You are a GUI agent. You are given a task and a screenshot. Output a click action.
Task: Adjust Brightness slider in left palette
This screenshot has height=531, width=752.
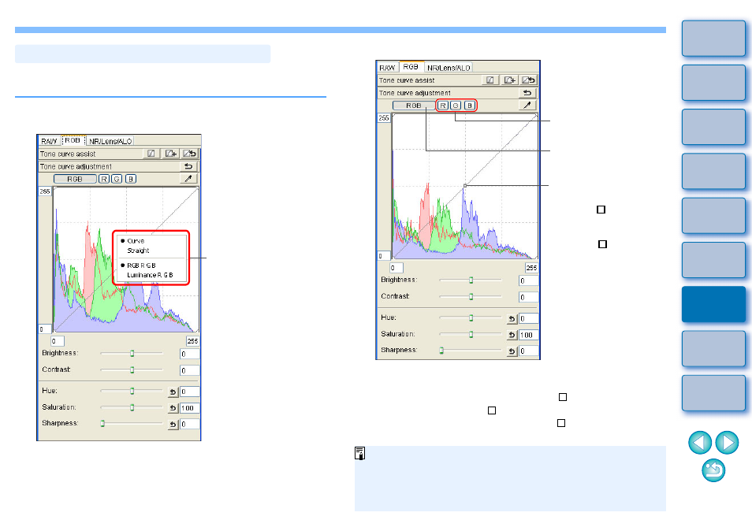132,354
